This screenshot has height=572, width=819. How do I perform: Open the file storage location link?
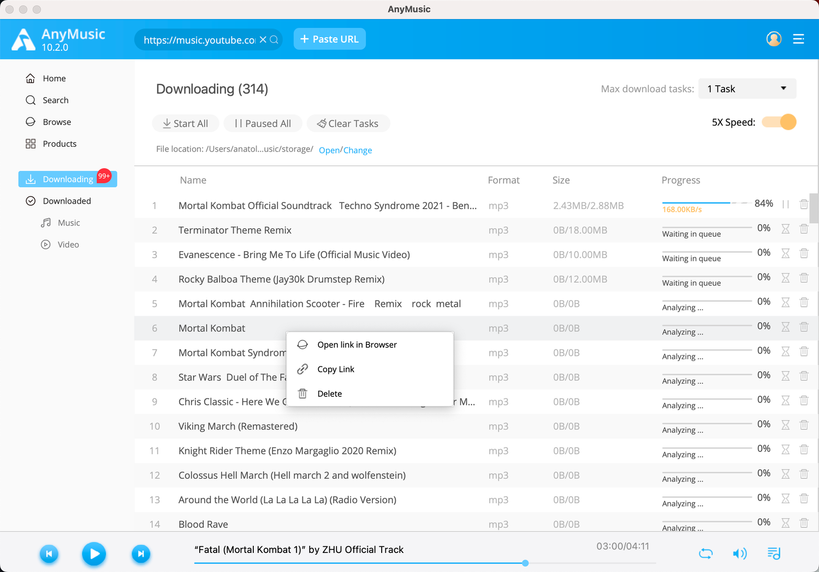(329, 150)
